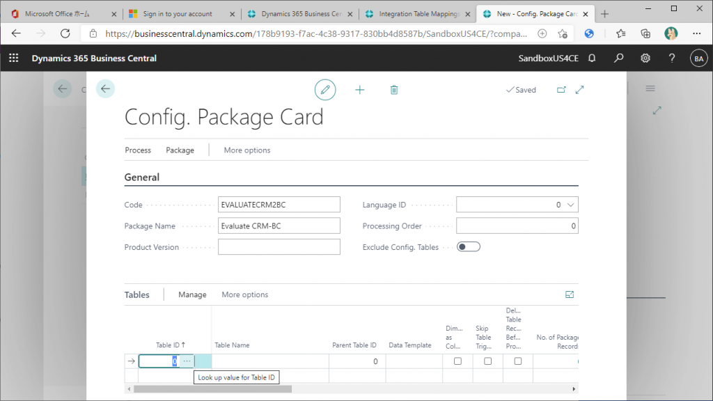Delete the package with trash icon
Viewport: 713px width, 401px height.
[394, 90]
